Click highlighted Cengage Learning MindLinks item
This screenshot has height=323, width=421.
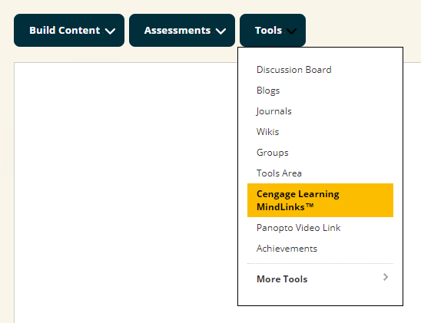[320, 200]
